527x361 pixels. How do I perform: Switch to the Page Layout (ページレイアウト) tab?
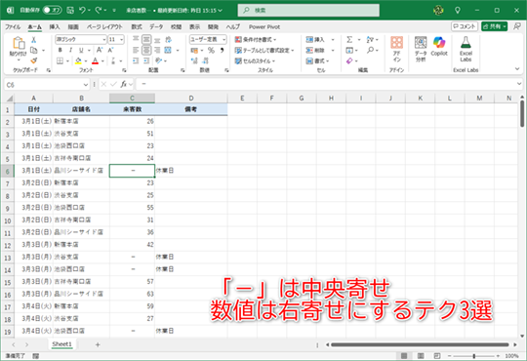pyautogui.click(x=104, y=26)
